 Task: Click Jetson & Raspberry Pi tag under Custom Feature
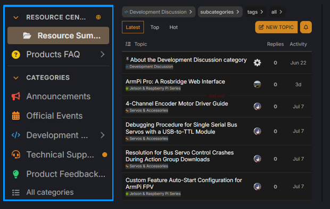pyautogui.click(x=153, y=194)
